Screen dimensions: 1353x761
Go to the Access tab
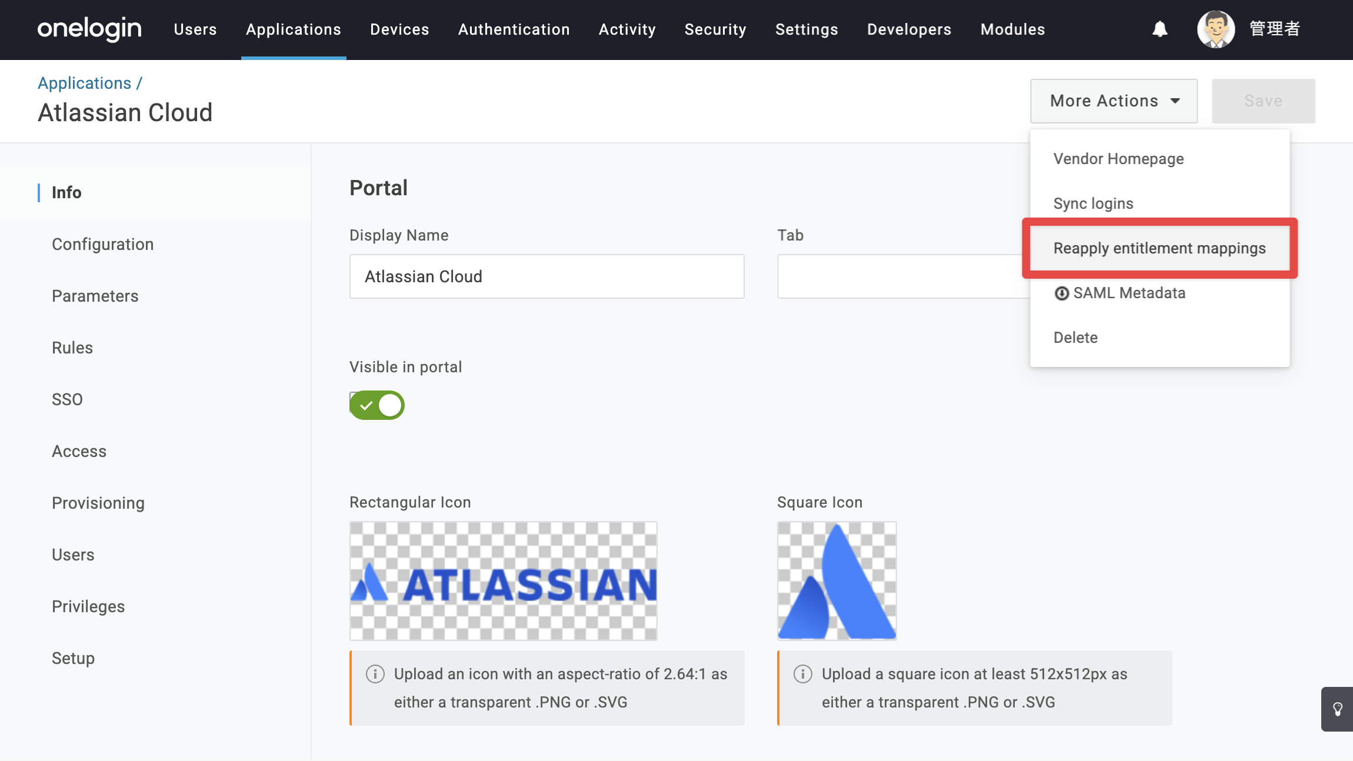[155, 452]
